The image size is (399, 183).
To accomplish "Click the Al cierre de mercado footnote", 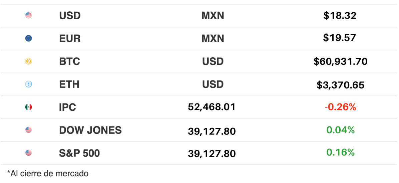I will pyautogui.click(x=48, y=173).
